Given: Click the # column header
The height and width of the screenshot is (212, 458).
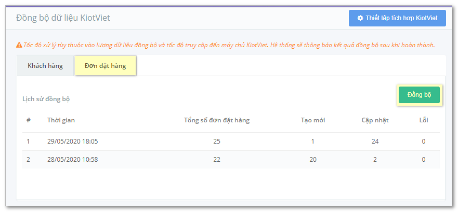Looking at the screenshot, I should point(29,120).
